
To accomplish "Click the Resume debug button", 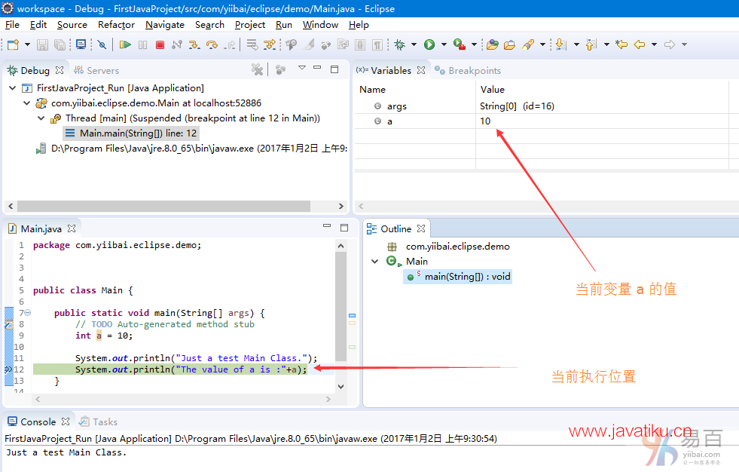I will tap(126, 45).
